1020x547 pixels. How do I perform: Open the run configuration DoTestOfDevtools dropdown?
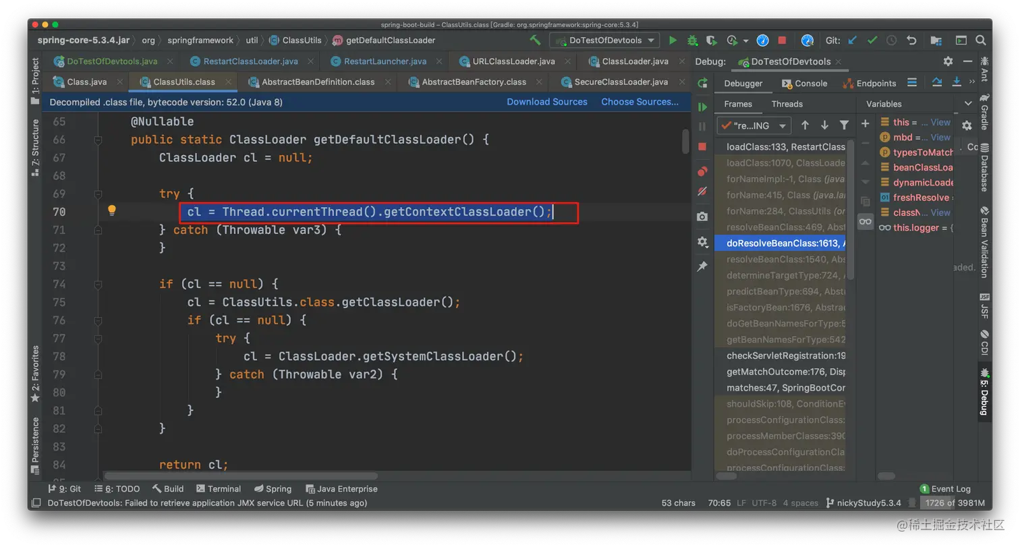(604, 40)
